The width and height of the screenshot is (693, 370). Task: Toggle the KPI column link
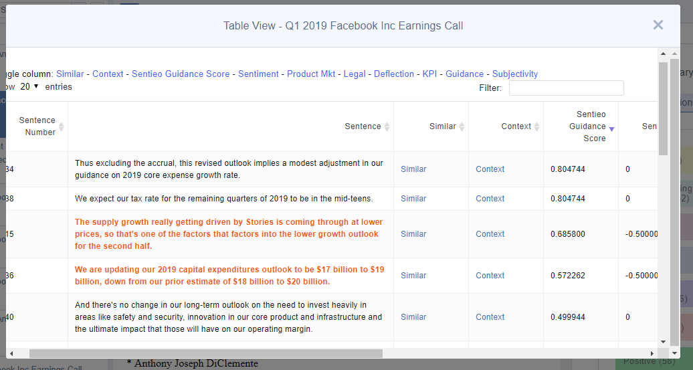429,74
